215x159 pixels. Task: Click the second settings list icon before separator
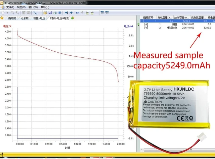[x=92, y=13]
